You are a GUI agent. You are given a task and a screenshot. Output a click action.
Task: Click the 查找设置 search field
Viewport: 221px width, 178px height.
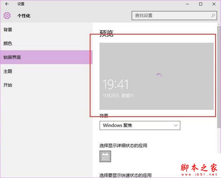coord(172,15)
